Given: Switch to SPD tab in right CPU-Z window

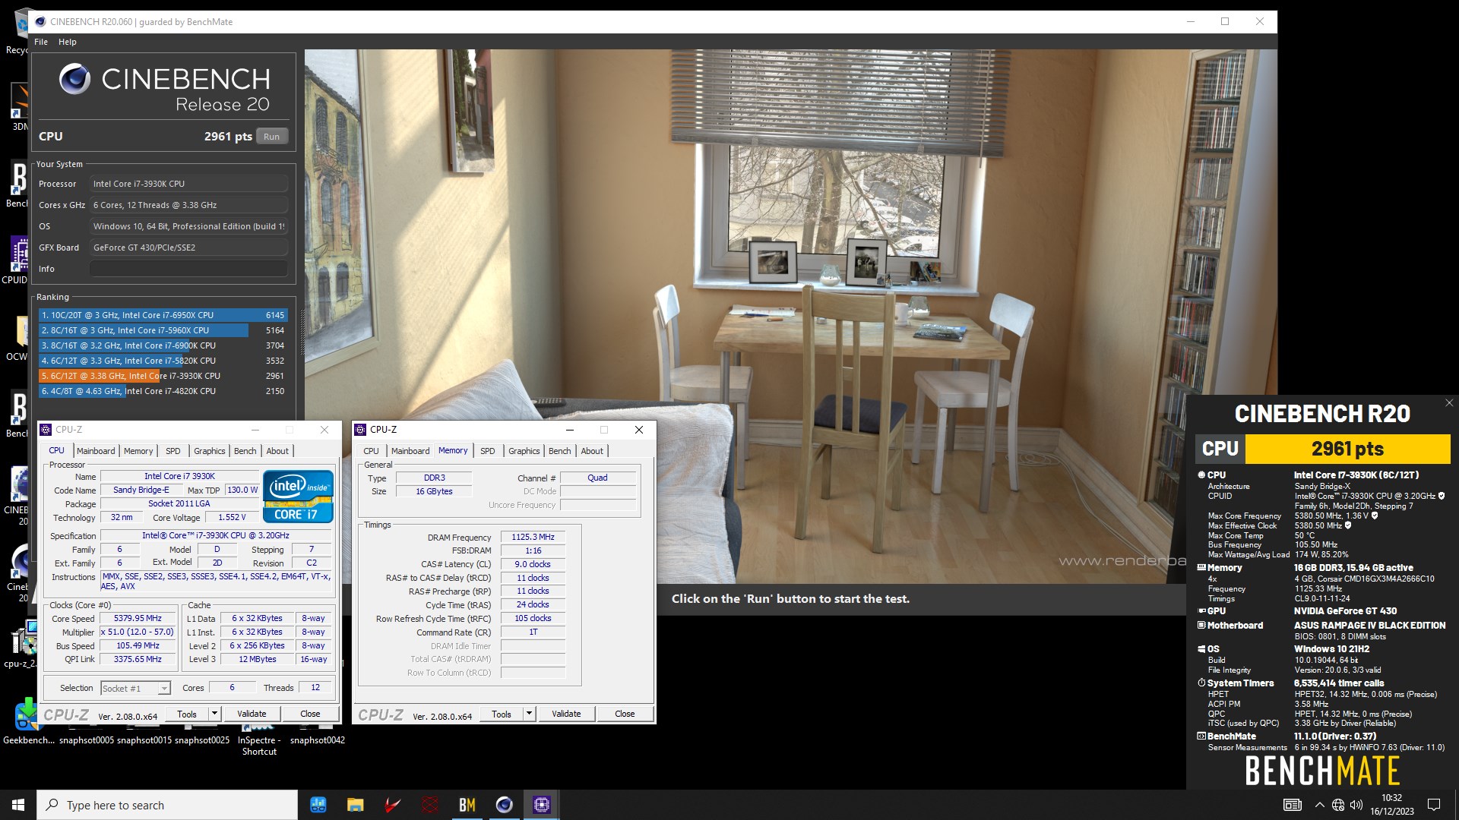Looking at the screenshot, I should tap(488, 451).
